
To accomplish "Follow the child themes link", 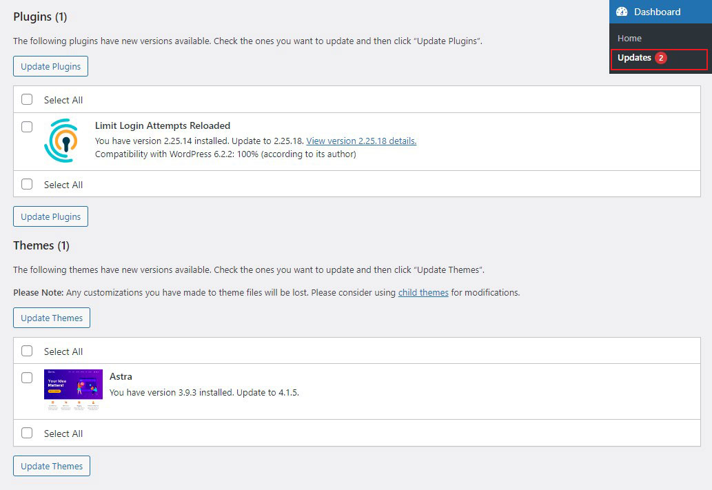I will [423, 292].
